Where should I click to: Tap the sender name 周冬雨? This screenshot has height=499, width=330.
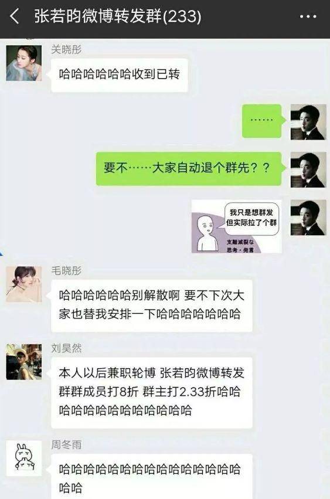point(66,445)
